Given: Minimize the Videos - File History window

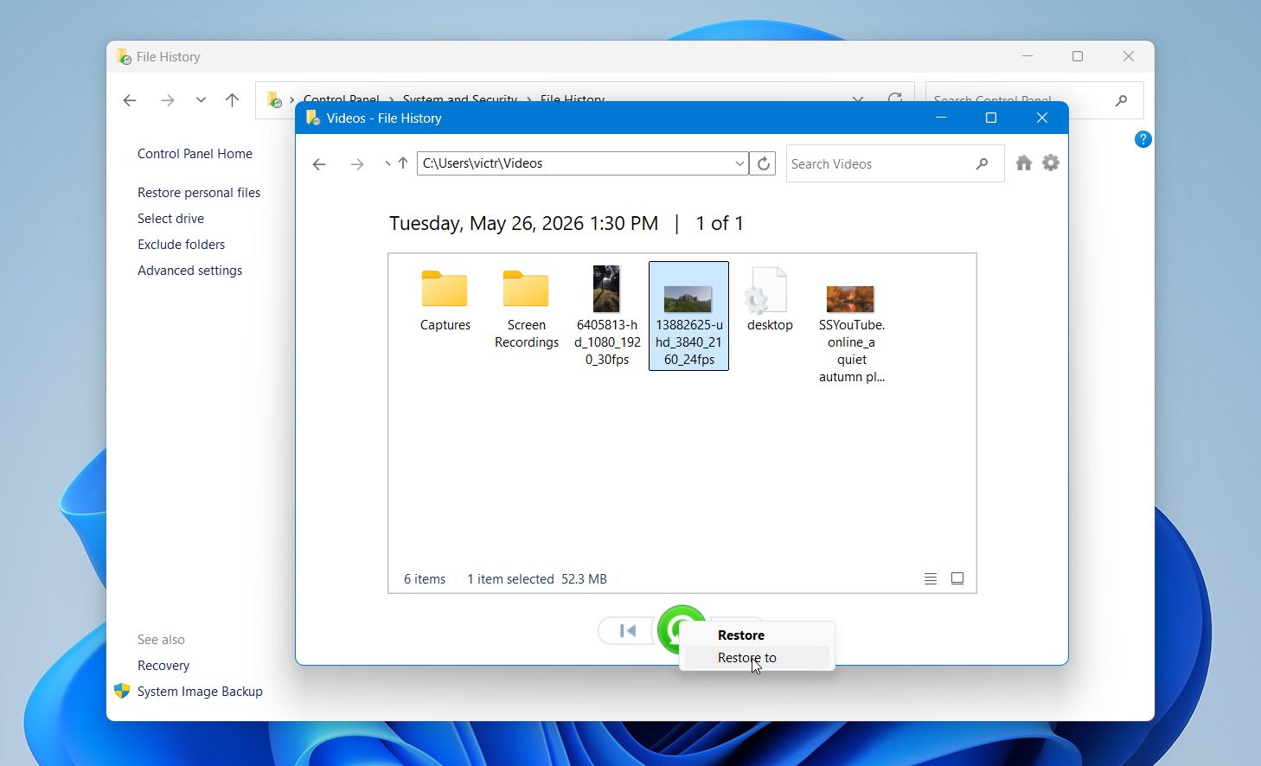Looking at the screenshot, I should (x=941, y=118).
